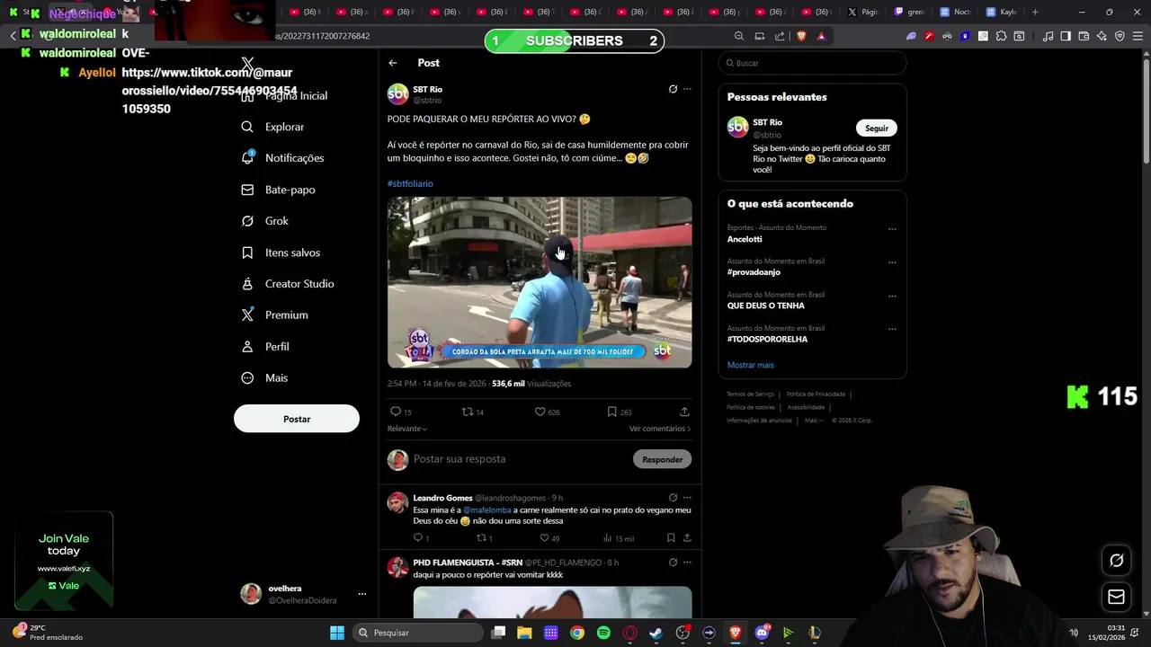The width and height of the screenshot is (1151, 647).
Task: Like Leandro Gomes's reply (49)
Action: (x=549, y=538)
